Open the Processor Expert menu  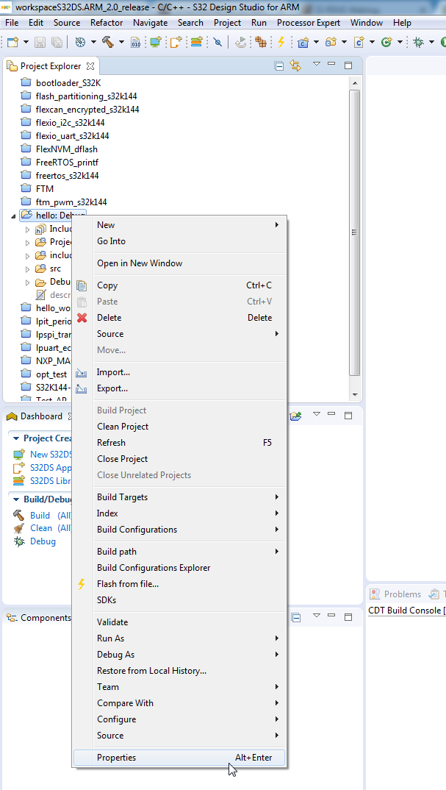(x=309, y=23)
